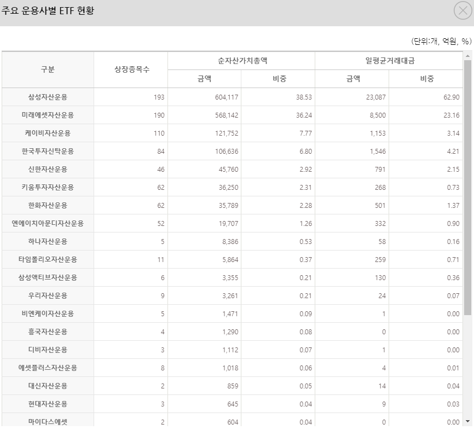Select the 케이비자산운용 row label

point(48,133)
